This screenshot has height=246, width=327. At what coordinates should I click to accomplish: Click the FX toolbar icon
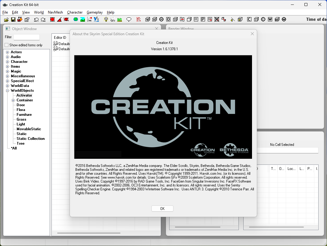96,19
